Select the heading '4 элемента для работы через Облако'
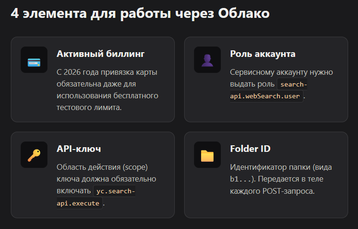358x229 pixels. point(140,13)
